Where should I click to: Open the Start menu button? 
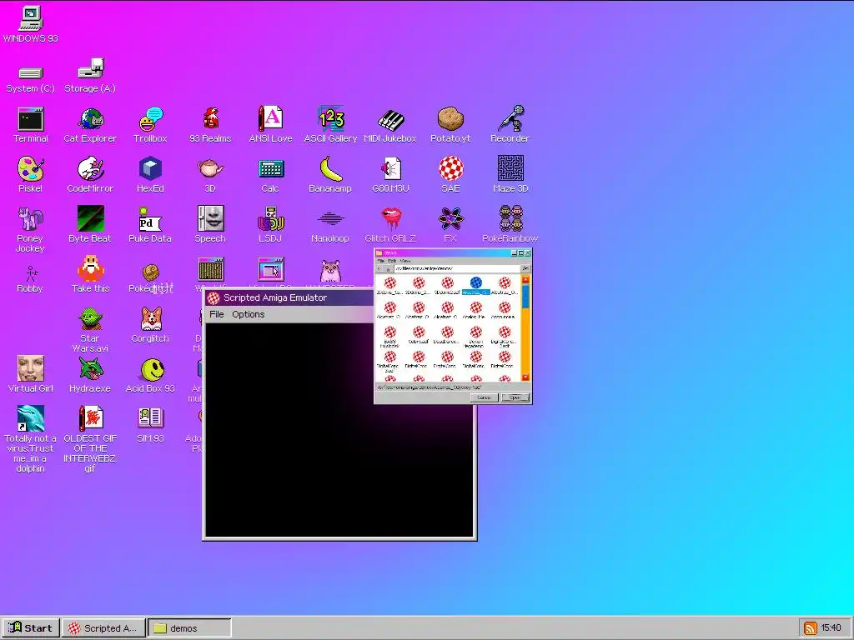point(31,628)
